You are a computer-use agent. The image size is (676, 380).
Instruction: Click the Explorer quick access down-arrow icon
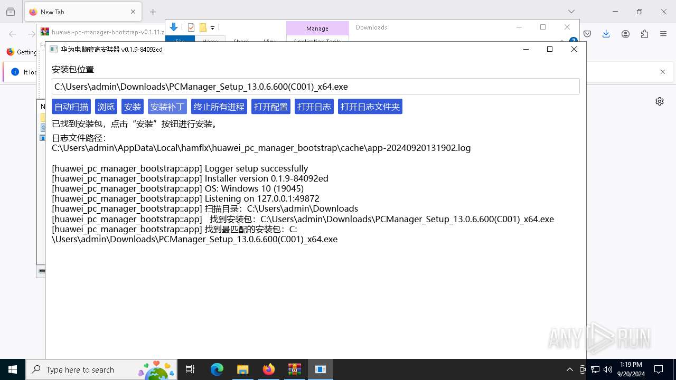tap(174, 27)
